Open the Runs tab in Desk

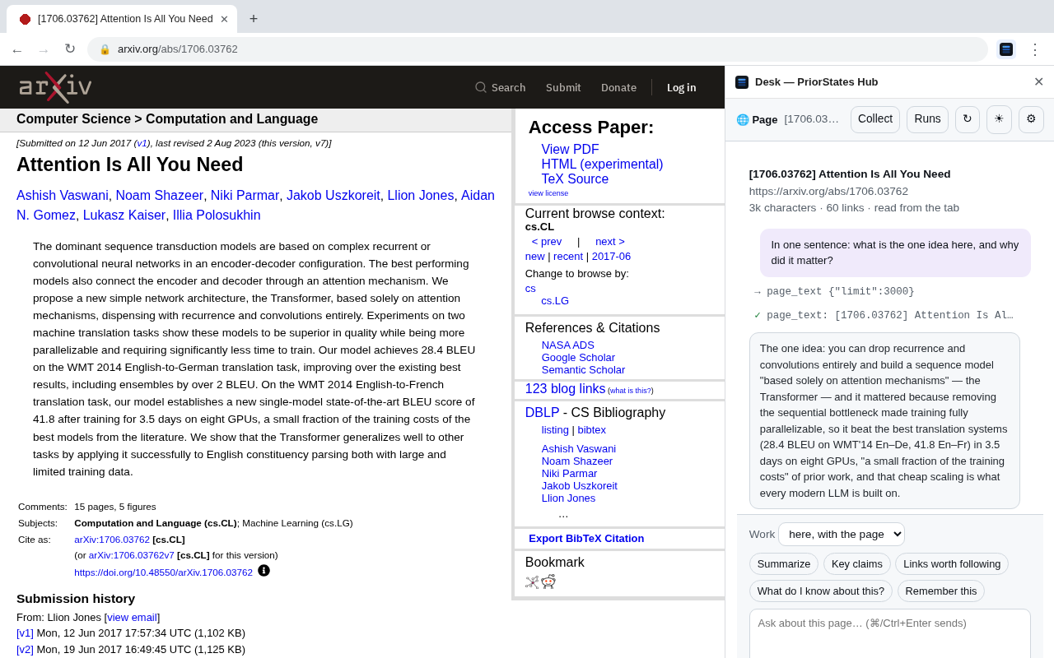pyautogui.click(x=927, y=119)
